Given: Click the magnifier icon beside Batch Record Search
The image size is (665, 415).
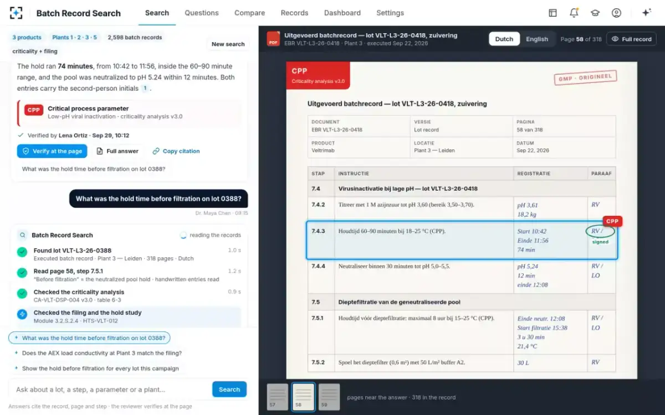Looking at the screenshot, I should click(22, 235).
